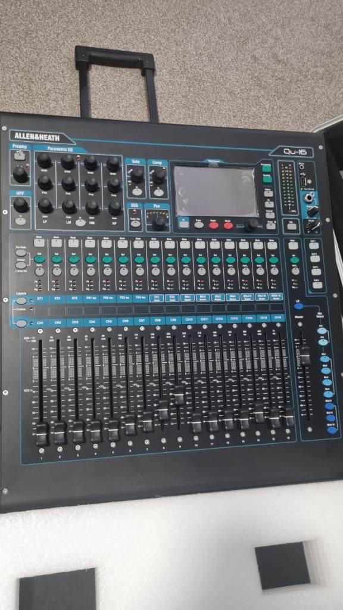
Task: Toggle the PAFL key on channel 7
Action: tap(140, 271)
